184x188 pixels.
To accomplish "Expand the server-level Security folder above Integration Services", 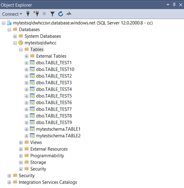I will point(9,176).
